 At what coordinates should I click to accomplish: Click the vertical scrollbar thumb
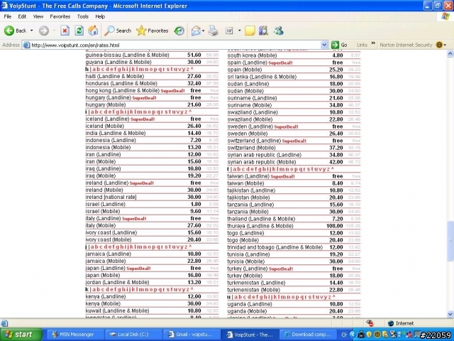pos(450,241)
